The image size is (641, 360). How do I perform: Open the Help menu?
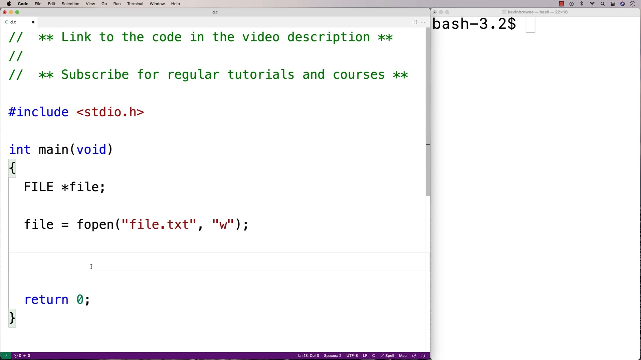[x=176, y=4]
